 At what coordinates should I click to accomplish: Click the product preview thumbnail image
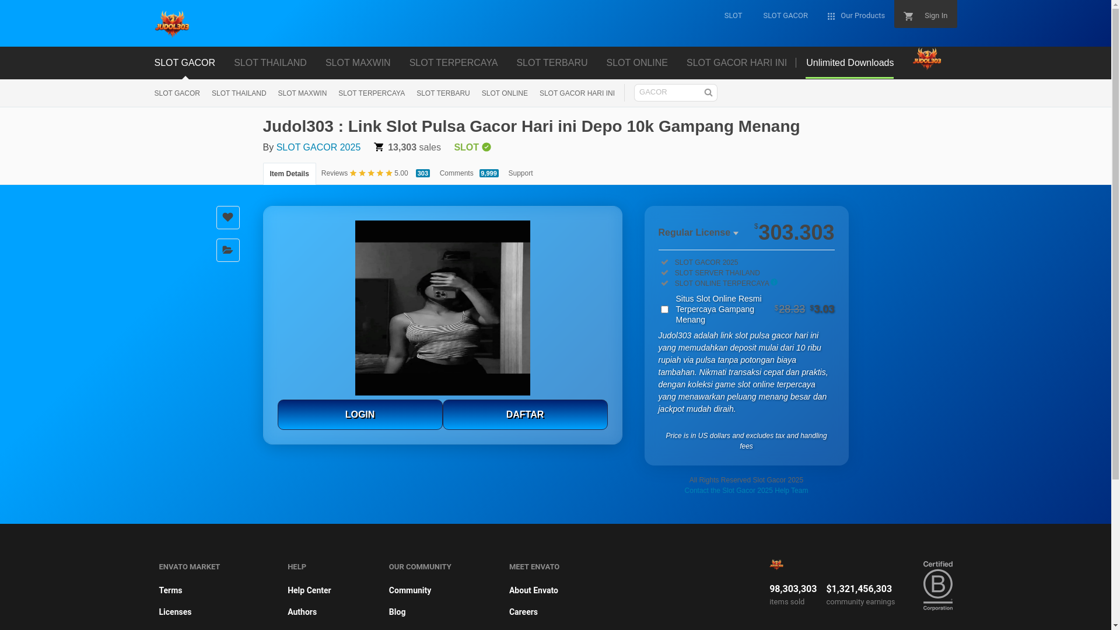(442, 308)
